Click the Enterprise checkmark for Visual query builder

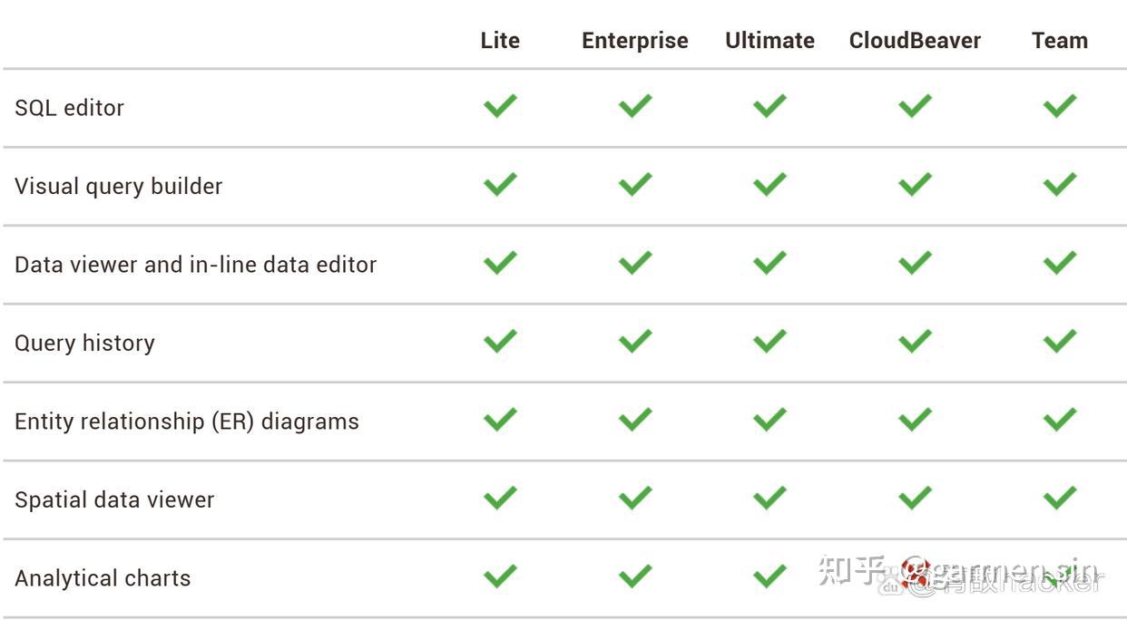[635, 185]
